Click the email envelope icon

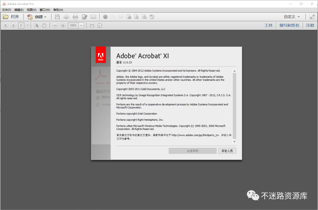(x=93, y=17)
